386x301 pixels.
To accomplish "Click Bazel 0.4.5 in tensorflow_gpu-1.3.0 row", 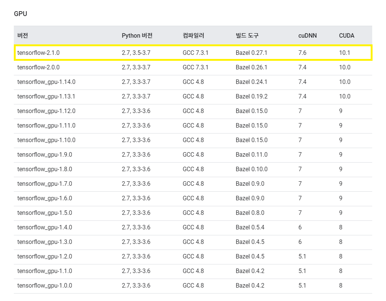I will coord(250,241).
